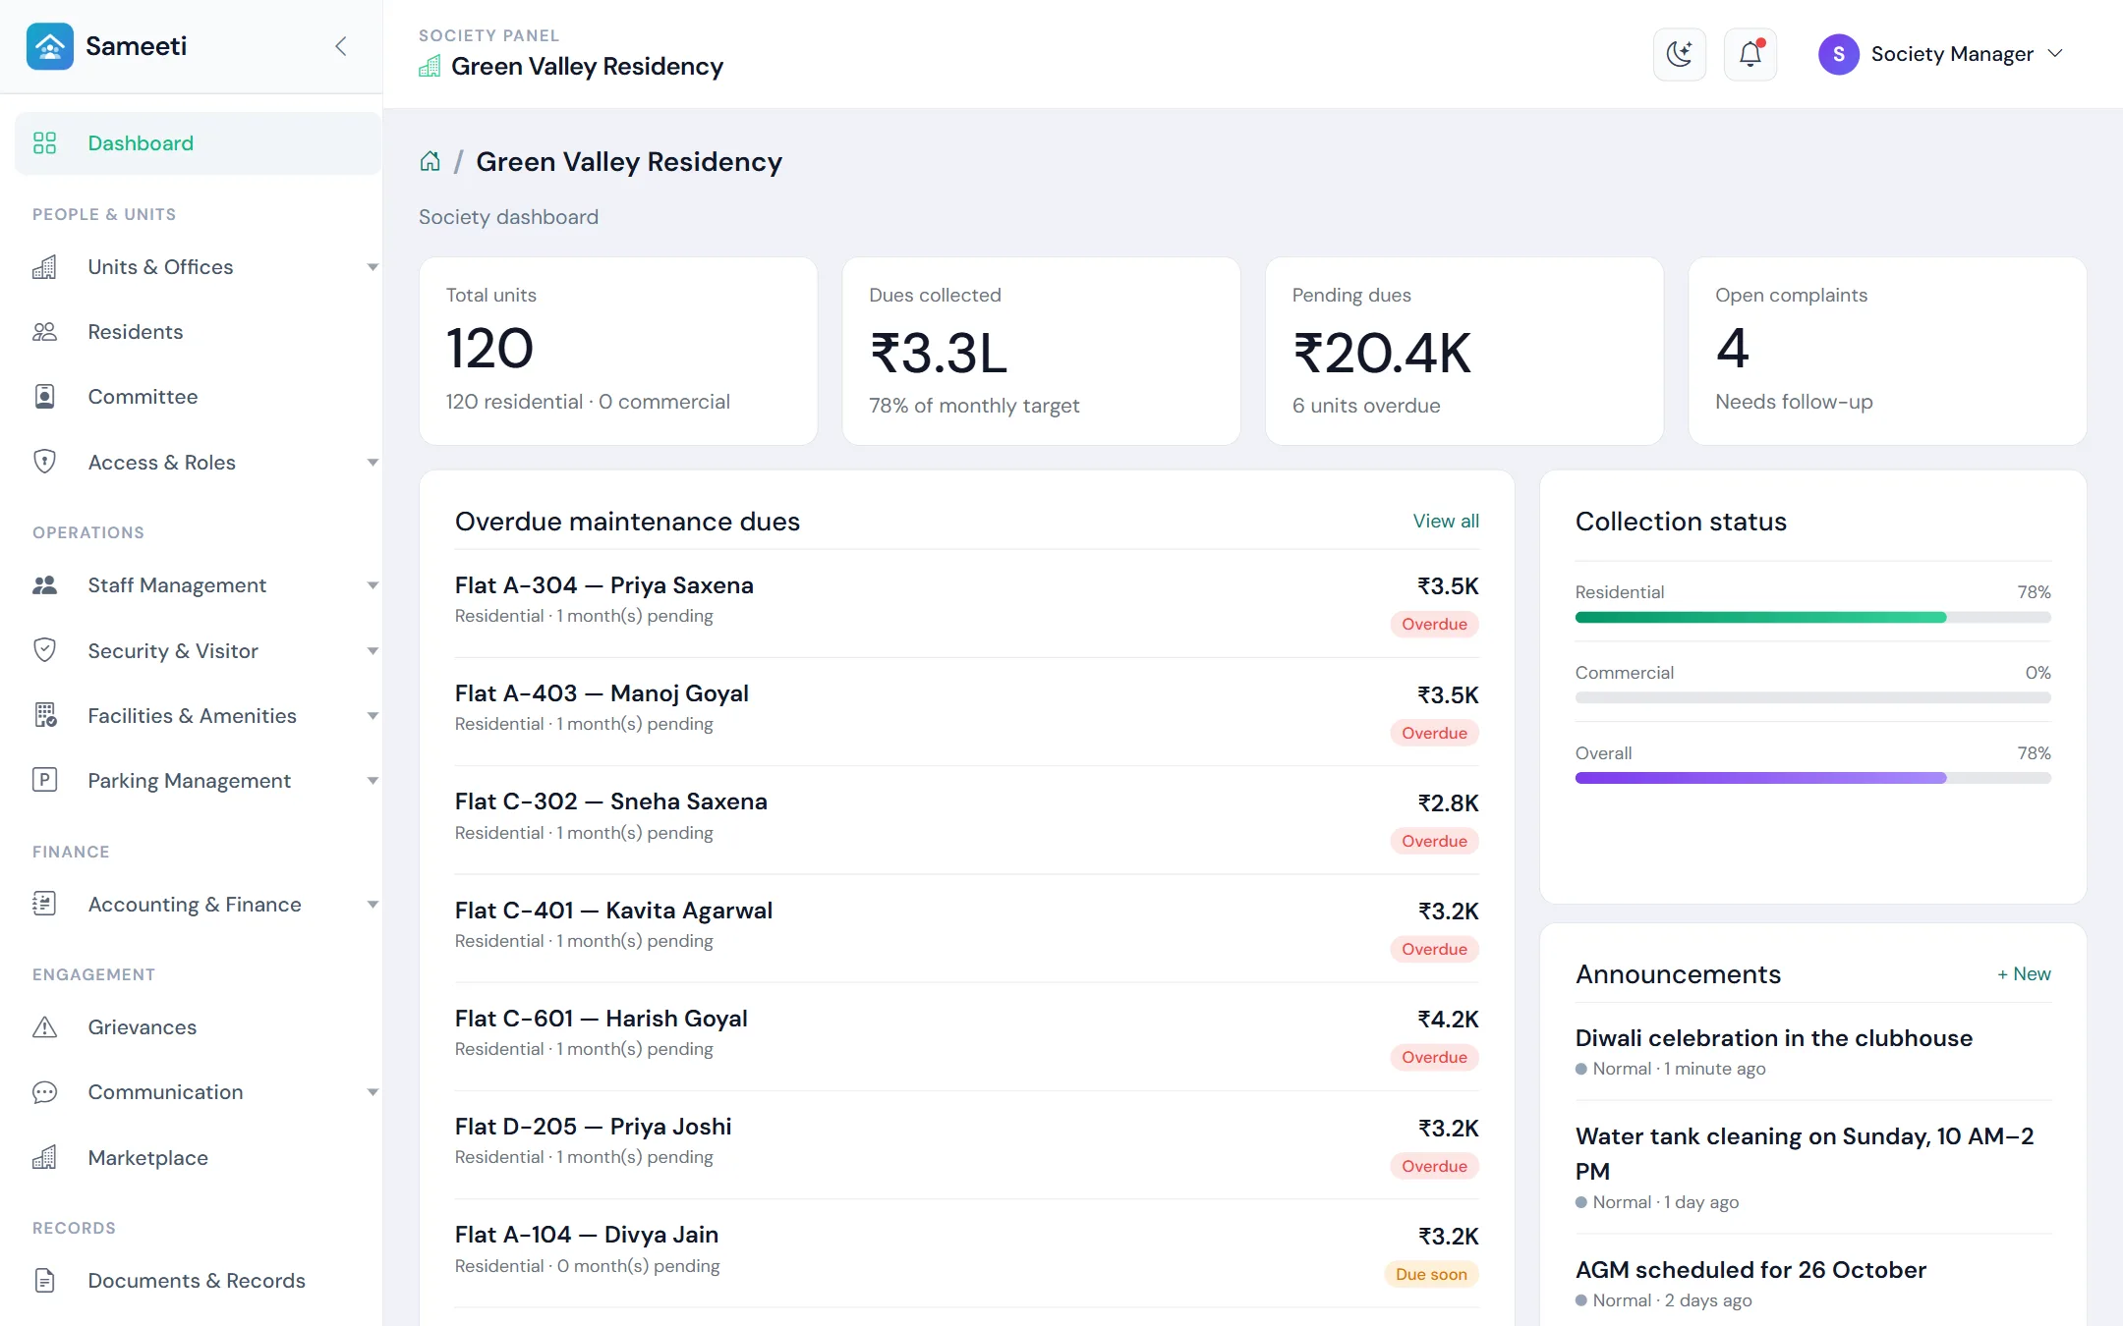
Task: Open the Grievances menu item
Action: (198, 1027)
